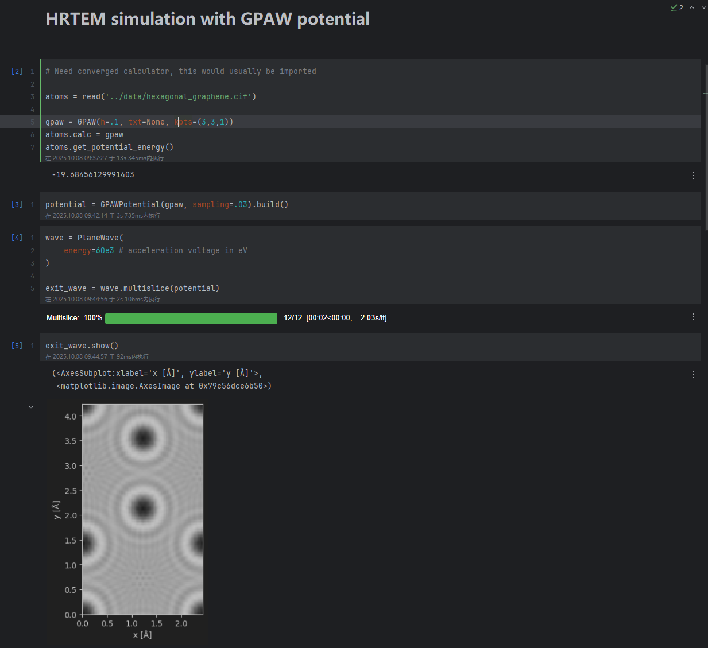Click the energy=60e3 argument line
Screen dimensions: 708x648
155,250
